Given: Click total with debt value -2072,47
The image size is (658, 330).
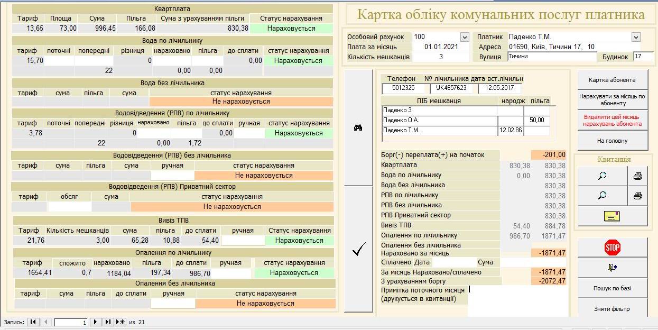Looking at the screenshot, I should point(549,281).
